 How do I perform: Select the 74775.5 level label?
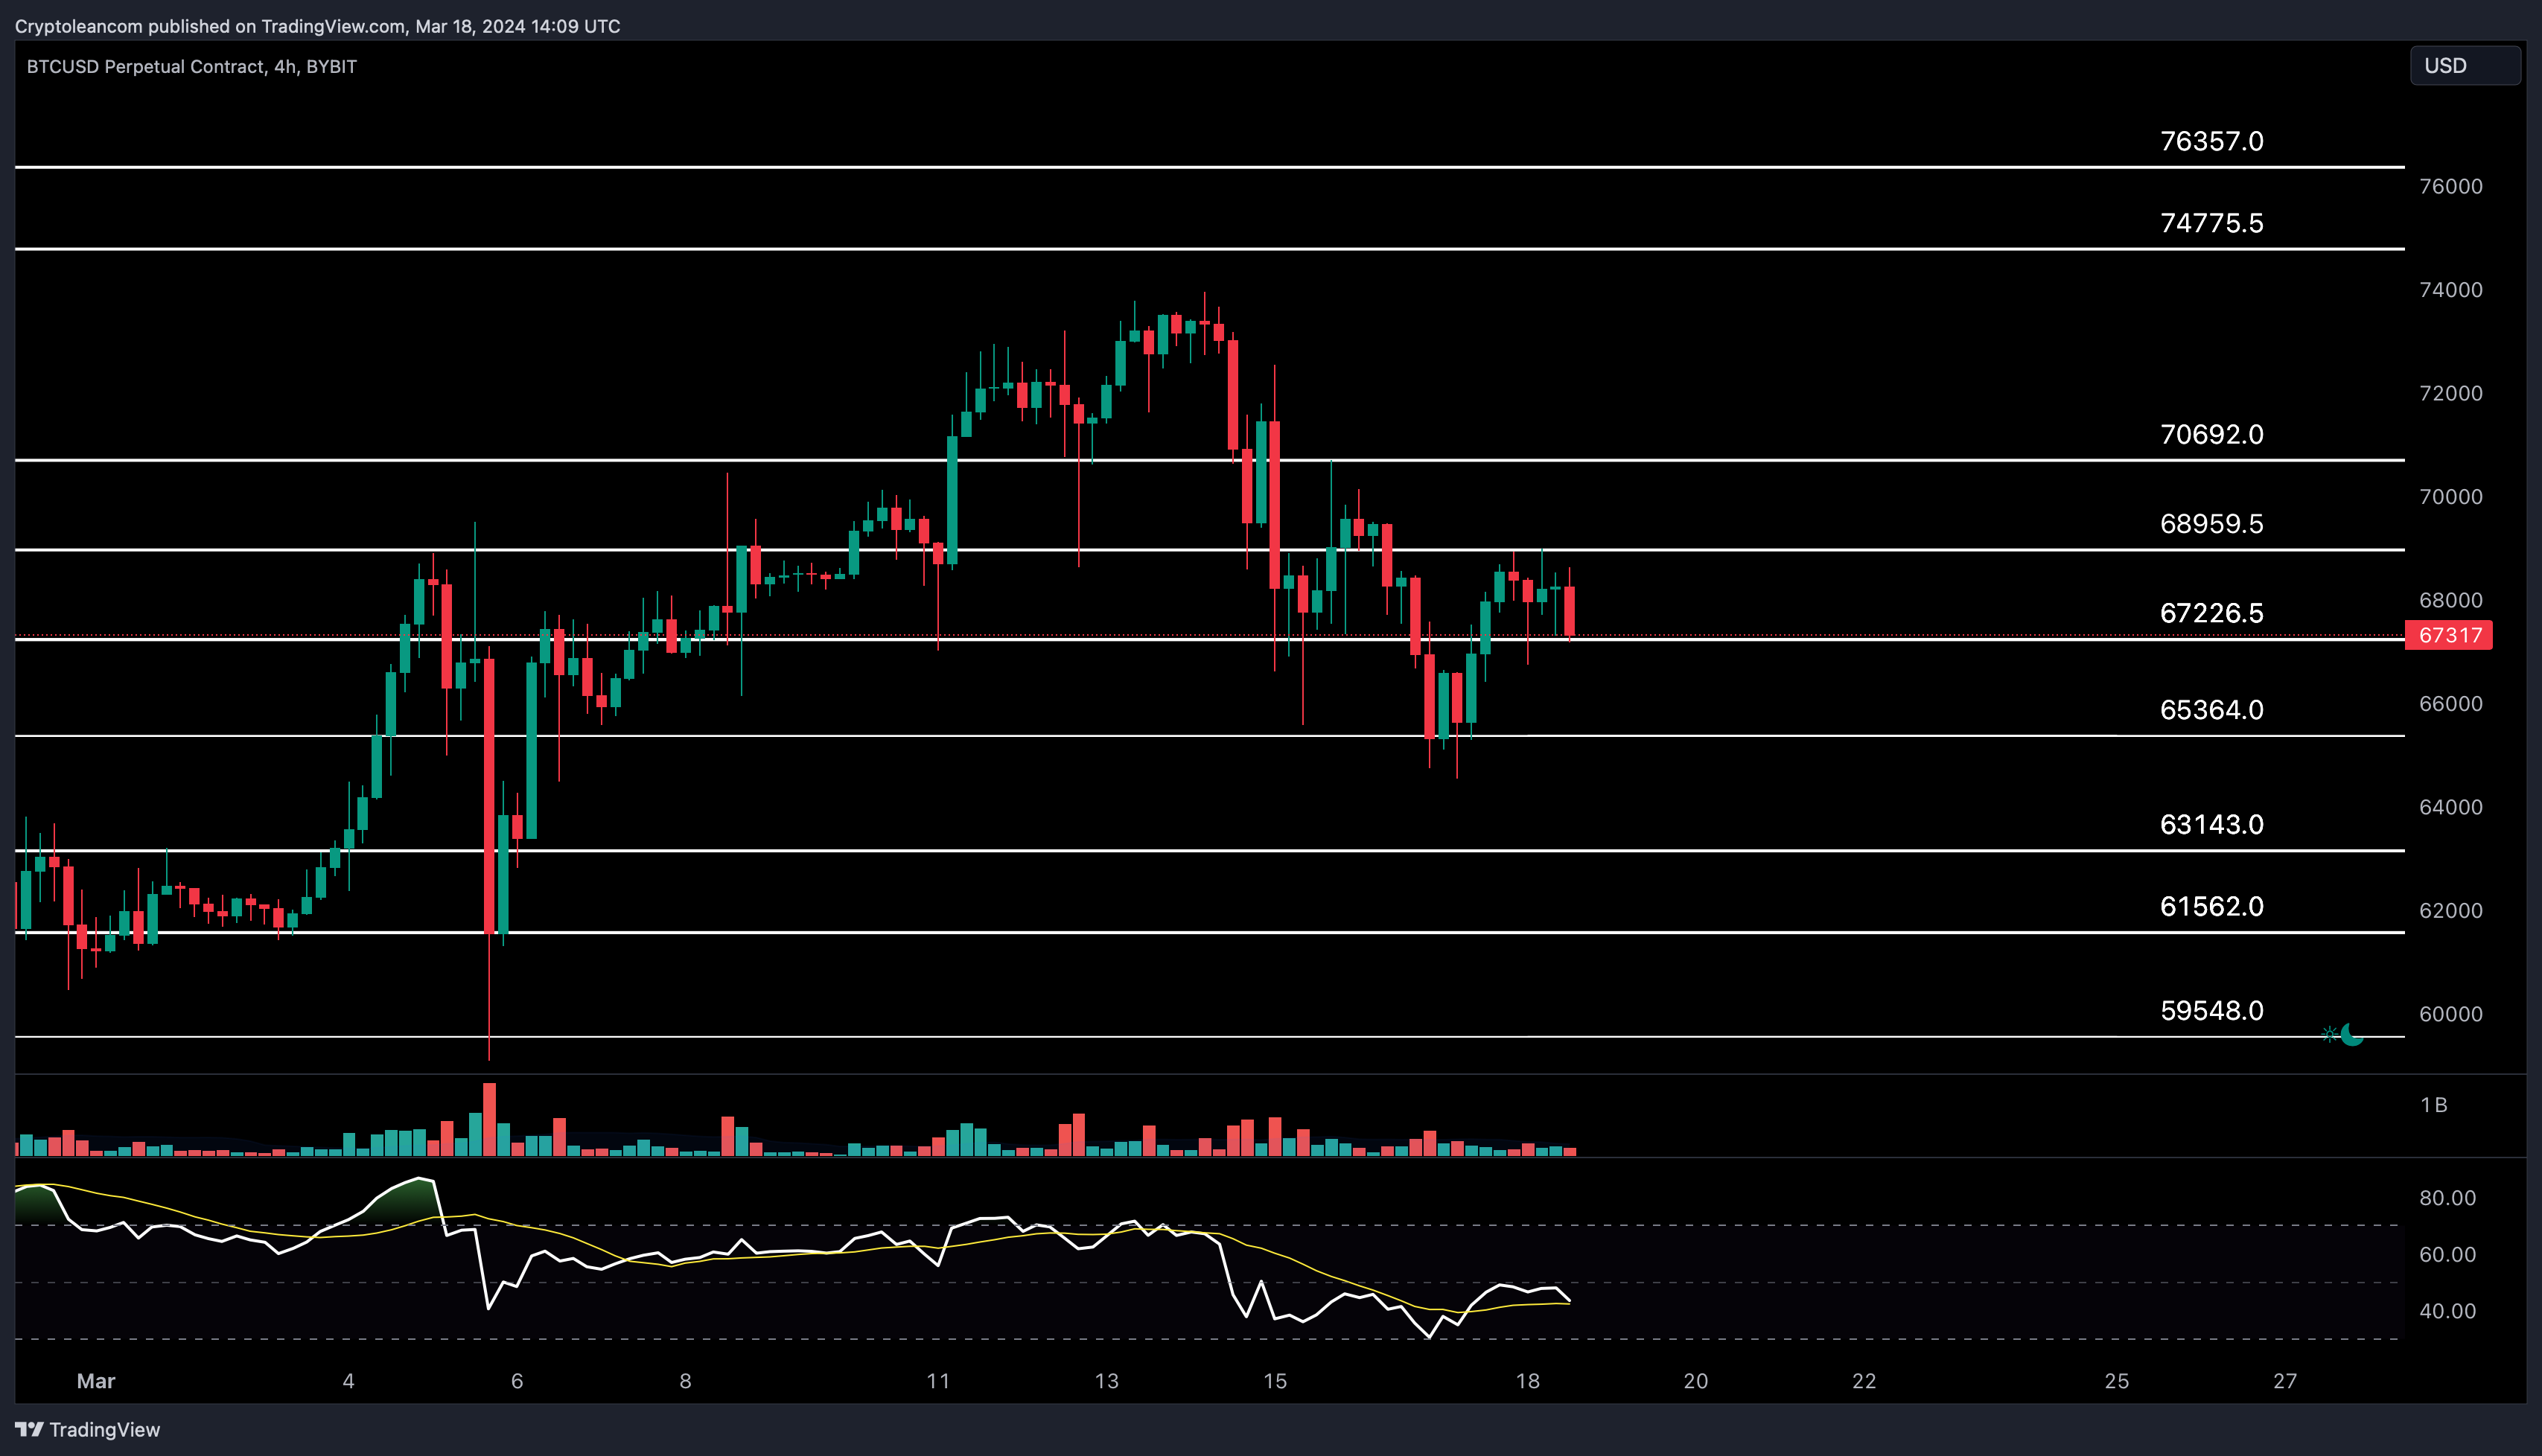point(2211,223)
